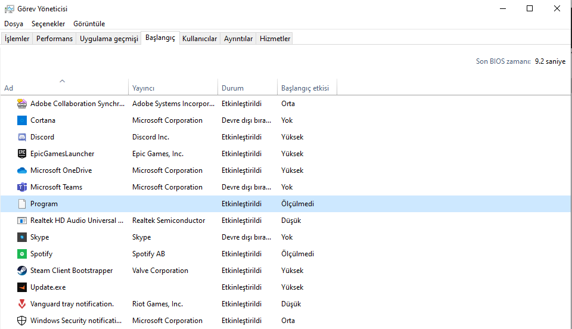The height and width of the screenshot is (329, 572).
Task: Click the Update.exe icon
Action: coord(22,287)
